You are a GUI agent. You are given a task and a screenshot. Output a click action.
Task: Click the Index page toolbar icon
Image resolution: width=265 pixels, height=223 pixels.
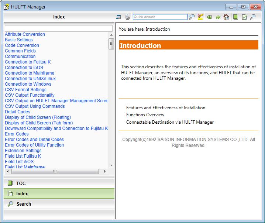(244, 17)
